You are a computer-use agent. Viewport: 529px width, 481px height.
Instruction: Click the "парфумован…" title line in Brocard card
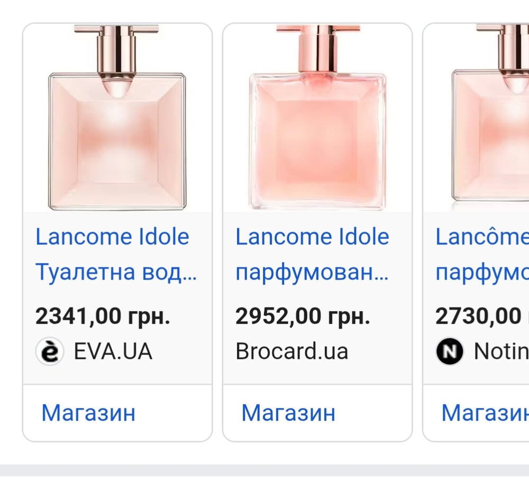pyautogui.click(x=312, y=273)
